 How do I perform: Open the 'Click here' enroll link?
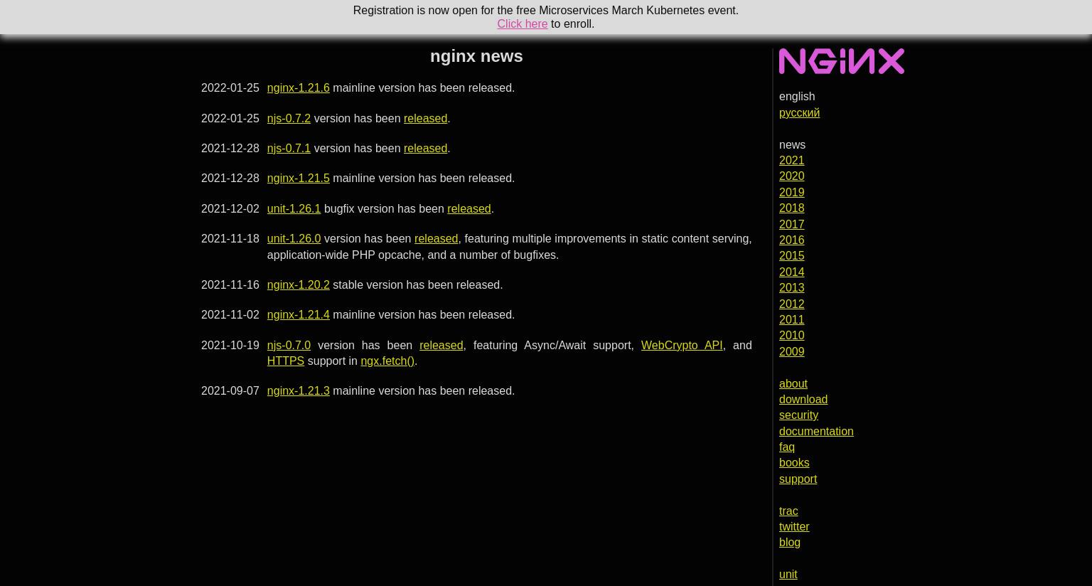click(522, 23)
